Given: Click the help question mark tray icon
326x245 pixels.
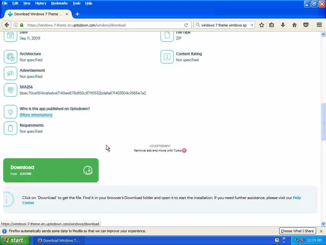Looking at the screenshot, I should coord(277,240).
